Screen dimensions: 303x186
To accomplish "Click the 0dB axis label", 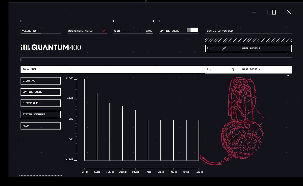I will 71,119.
